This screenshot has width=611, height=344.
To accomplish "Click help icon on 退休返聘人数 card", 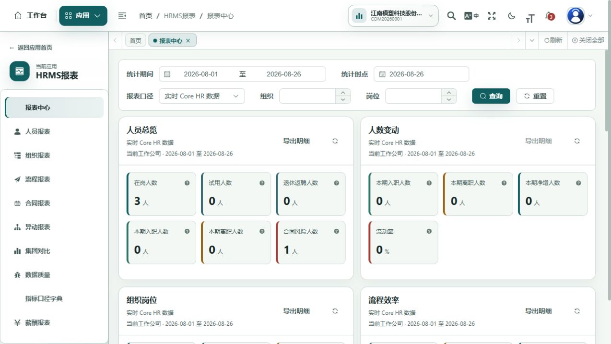I will click(337, 183).
